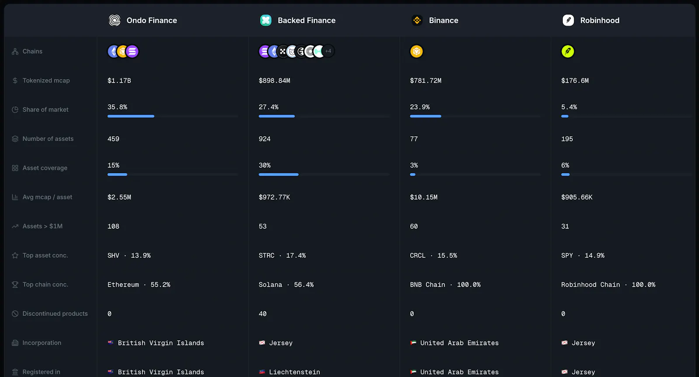Click Ethereum · 55.2% chain concentration
Screen dimensions: 699x377
tap(139, 285)
